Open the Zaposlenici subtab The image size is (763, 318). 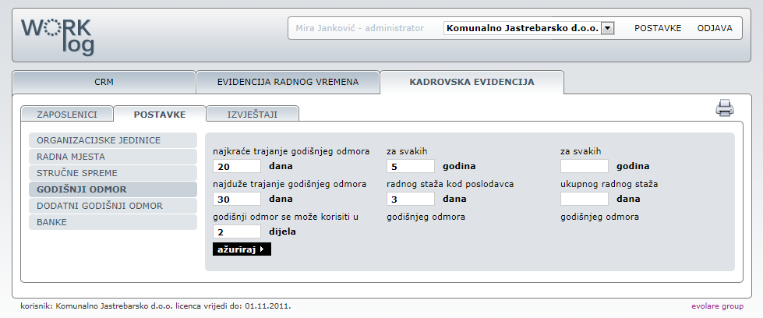(67, 114)
